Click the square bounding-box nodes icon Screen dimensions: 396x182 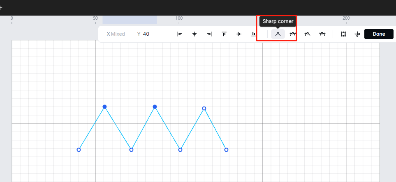[343, 34]
